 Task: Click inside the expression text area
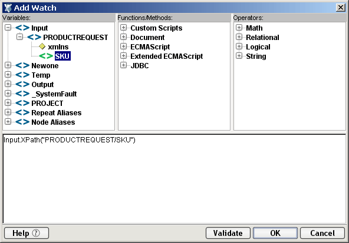point(174,179)
